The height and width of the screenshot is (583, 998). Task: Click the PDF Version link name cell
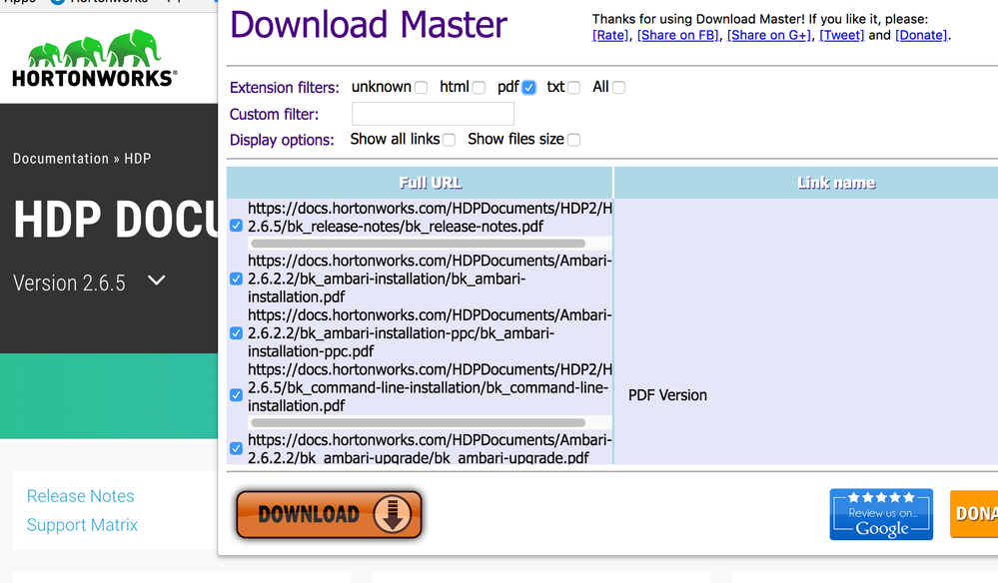(x=667, y=395)
